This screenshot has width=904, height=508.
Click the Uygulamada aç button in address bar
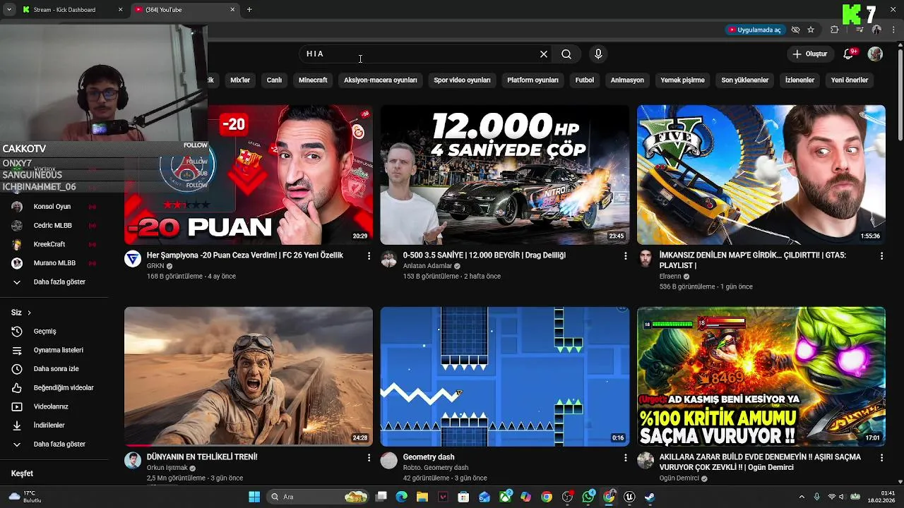pyautogui.click(x=754, y=30)
